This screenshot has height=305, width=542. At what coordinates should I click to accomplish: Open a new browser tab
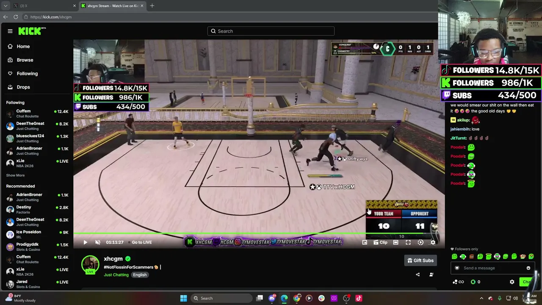click(x=152, y=6)
